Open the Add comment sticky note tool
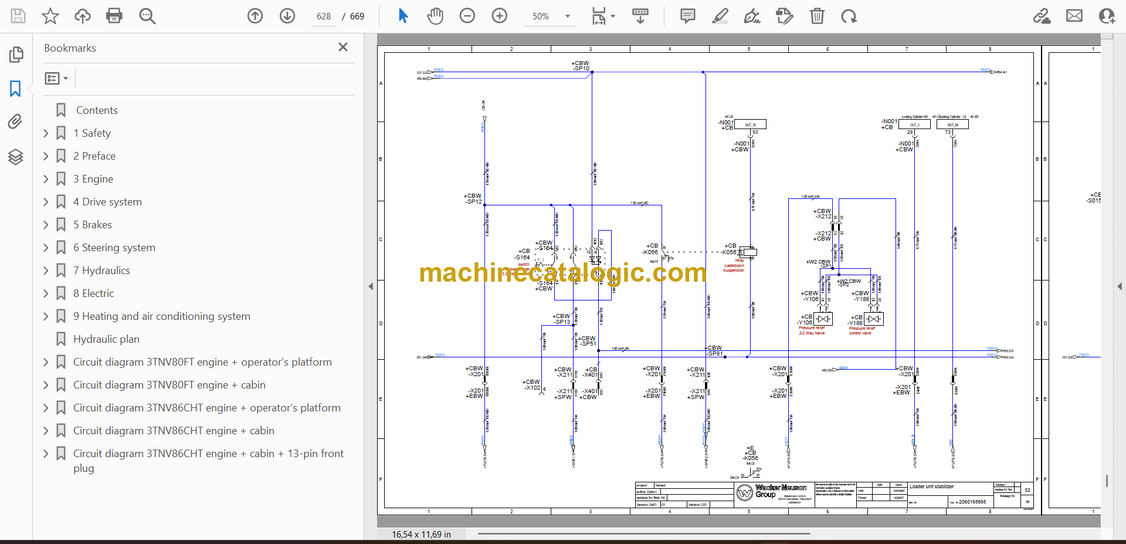The image size is (1126, 544). point(687,16)
